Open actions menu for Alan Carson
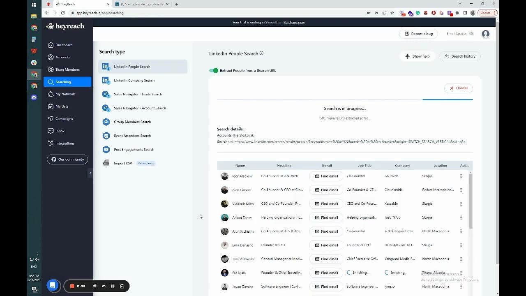The width and height of the screenshot is (526, 296). tap(461, 190)
